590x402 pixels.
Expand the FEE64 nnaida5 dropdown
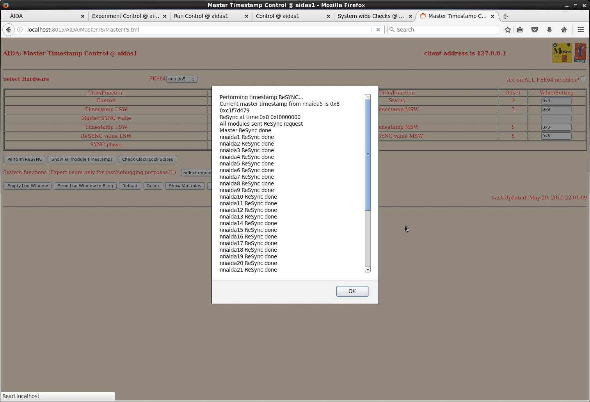[x=182, y=79]
